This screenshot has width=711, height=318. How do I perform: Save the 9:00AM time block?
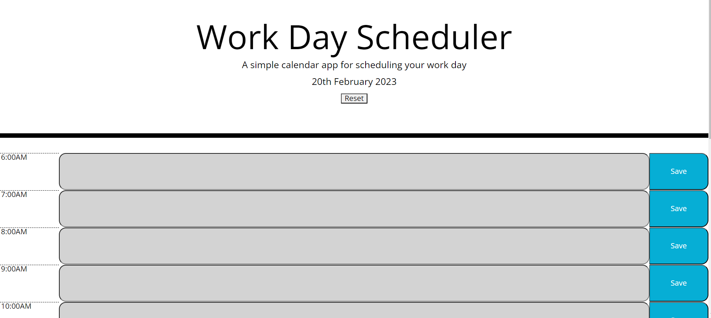(x=678, y=283)
